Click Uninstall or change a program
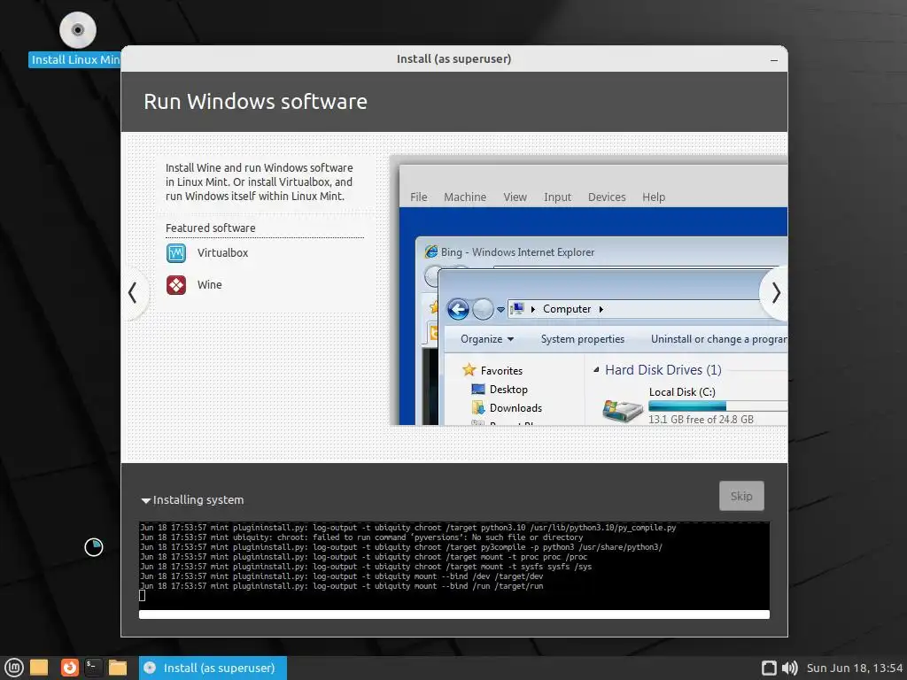 coord(719,339)
